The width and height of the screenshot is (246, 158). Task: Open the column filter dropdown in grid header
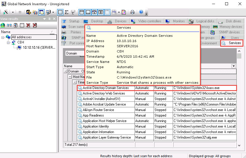[234, 66]
